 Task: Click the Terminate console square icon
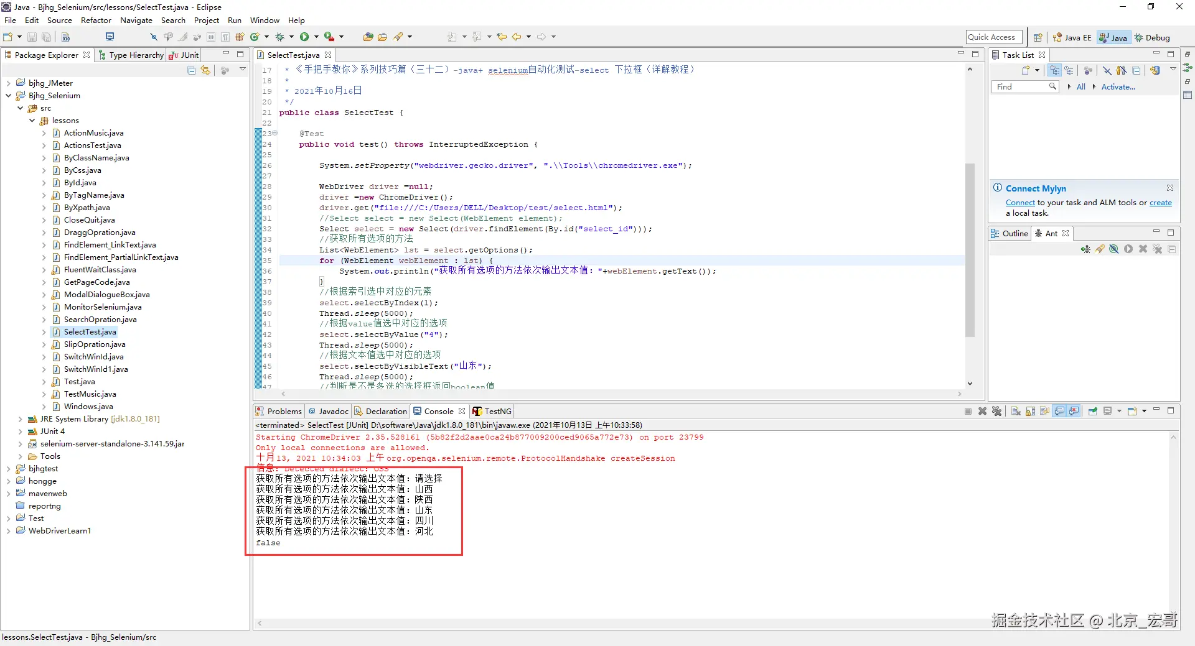968,411
